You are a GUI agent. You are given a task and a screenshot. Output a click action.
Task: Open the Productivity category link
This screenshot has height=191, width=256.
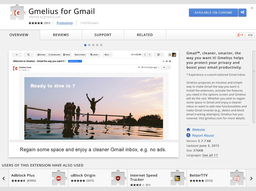pos(65,23)
